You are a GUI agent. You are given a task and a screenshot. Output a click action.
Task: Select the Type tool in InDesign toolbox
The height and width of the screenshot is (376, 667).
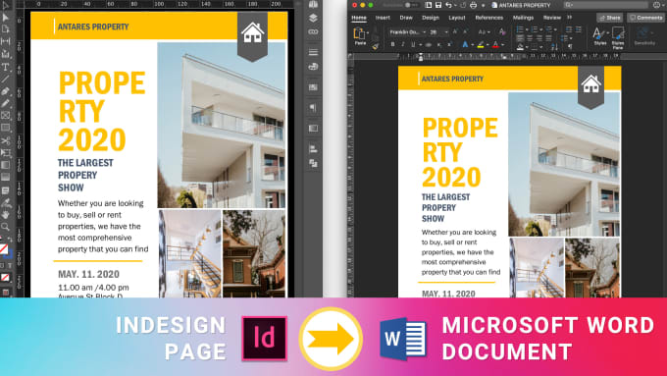click(6, 67)
